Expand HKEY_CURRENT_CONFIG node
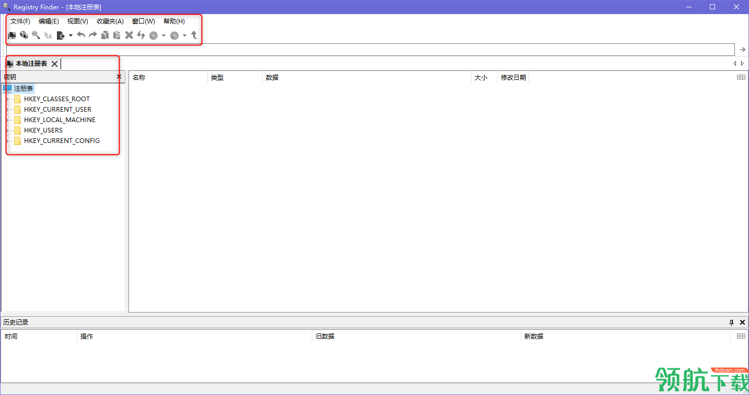Screen dimensions: 749x395 click(x=7, y=141)
